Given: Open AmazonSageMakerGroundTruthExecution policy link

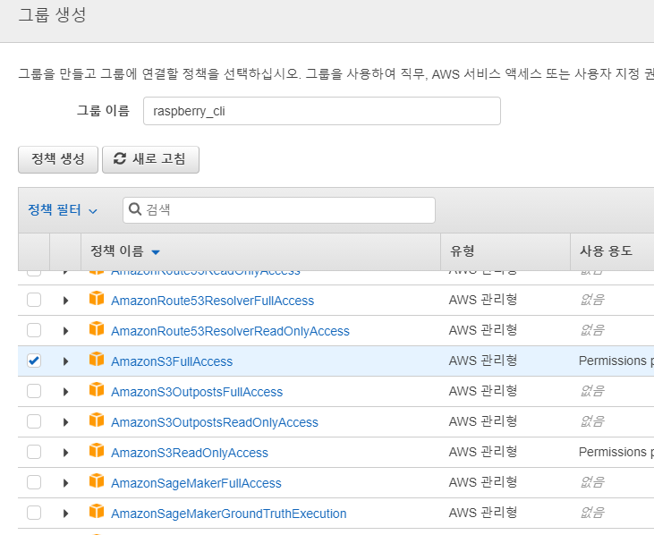Looking at the screenshot, I should (228, 514).
